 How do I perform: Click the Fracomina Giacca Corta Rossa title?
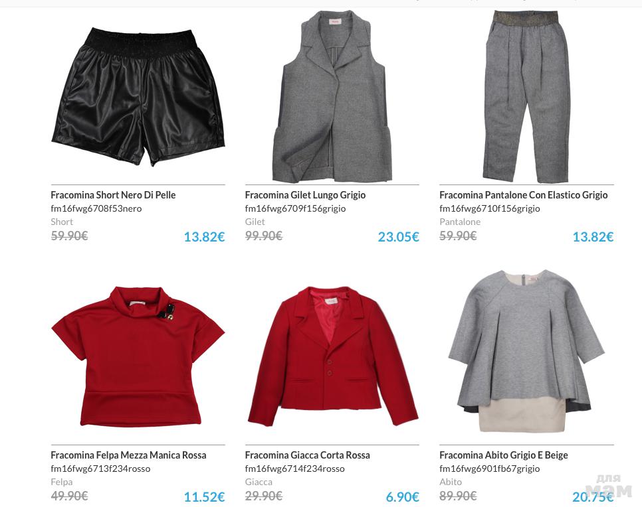click(307, 455)
